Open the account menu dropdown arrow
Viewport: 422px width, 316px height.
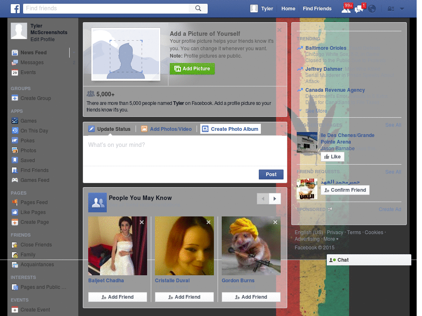(x=402, y=9)
